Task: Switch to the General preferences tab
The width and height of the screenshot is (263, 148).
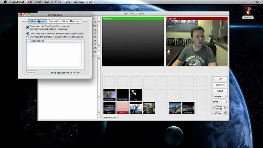Action: click(x=53, y=21)
